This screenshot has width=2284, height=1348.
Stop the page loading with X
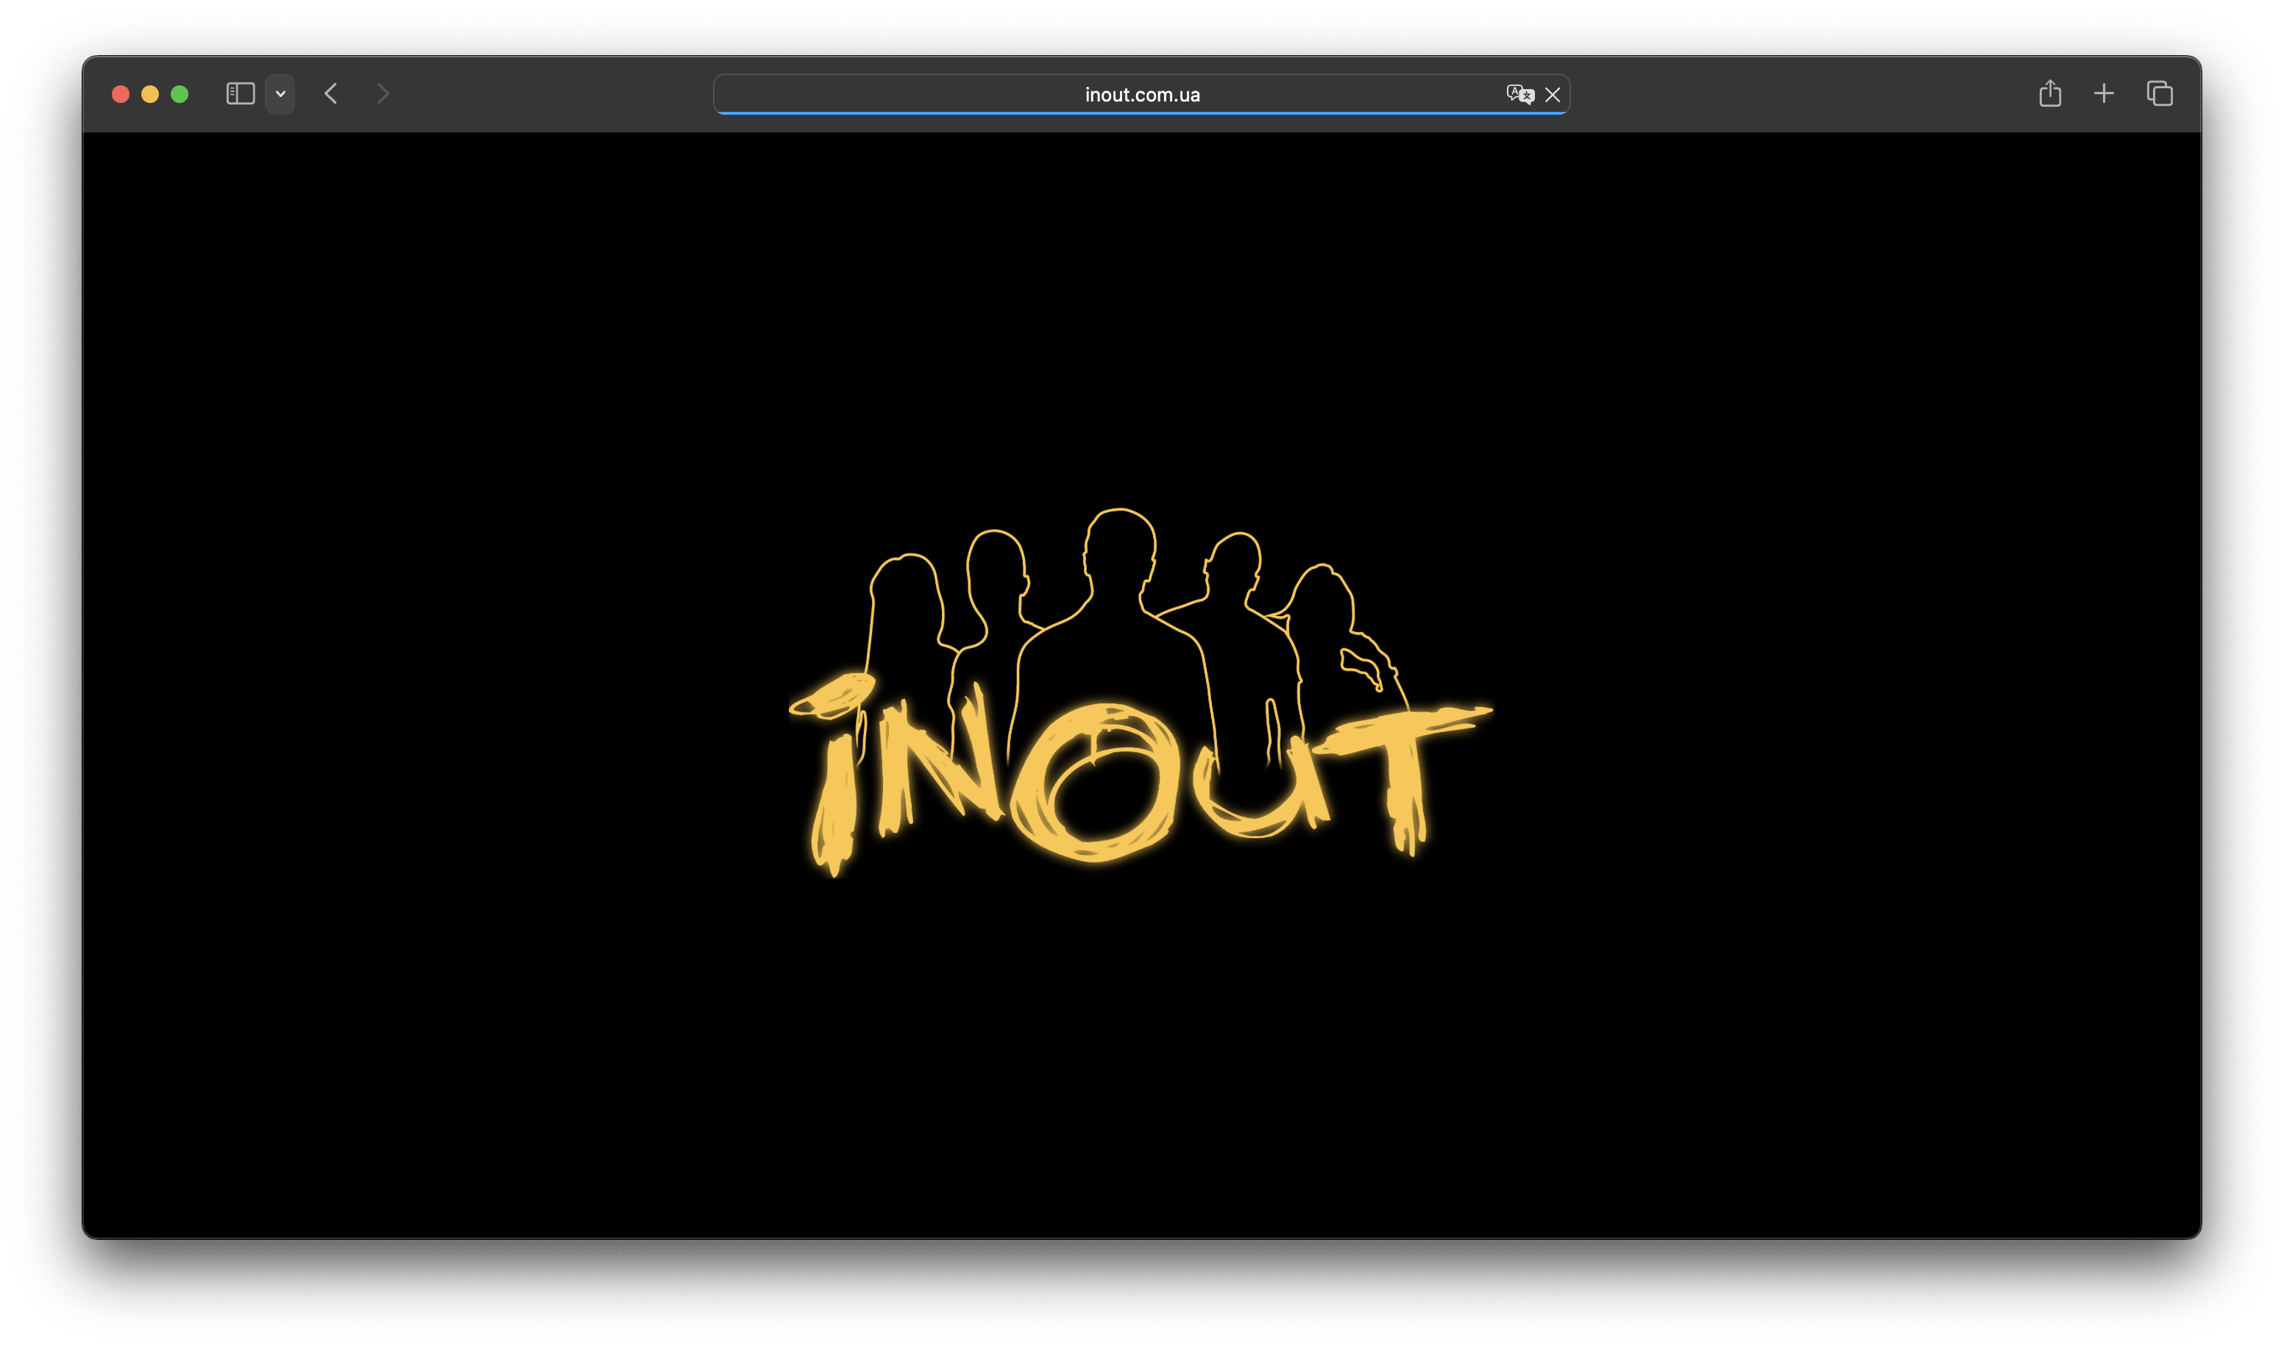point(1552,94)
